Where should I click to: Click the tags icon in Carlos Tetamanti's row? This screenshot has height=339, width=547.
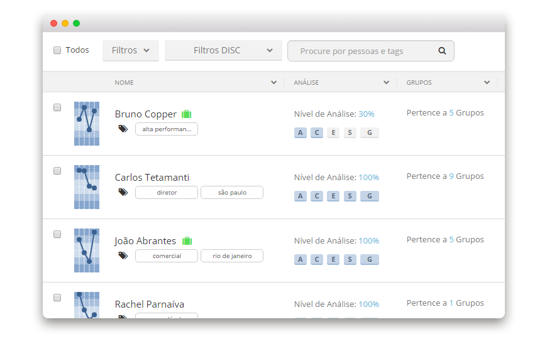click(123, 192)
